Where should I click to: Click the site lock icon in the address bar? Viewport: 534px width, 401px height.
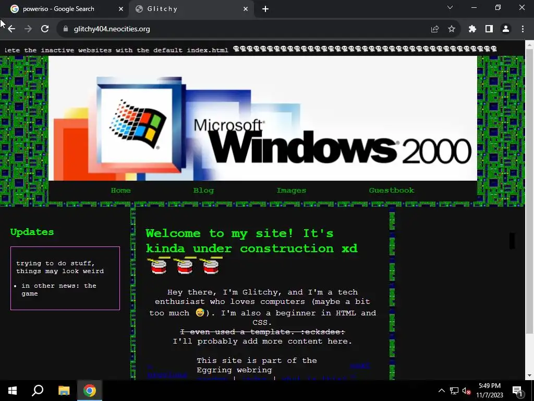(66, 29)
